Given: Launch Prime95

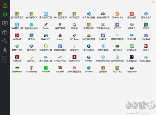Looking at the screenshot, I should coord(46,69).
